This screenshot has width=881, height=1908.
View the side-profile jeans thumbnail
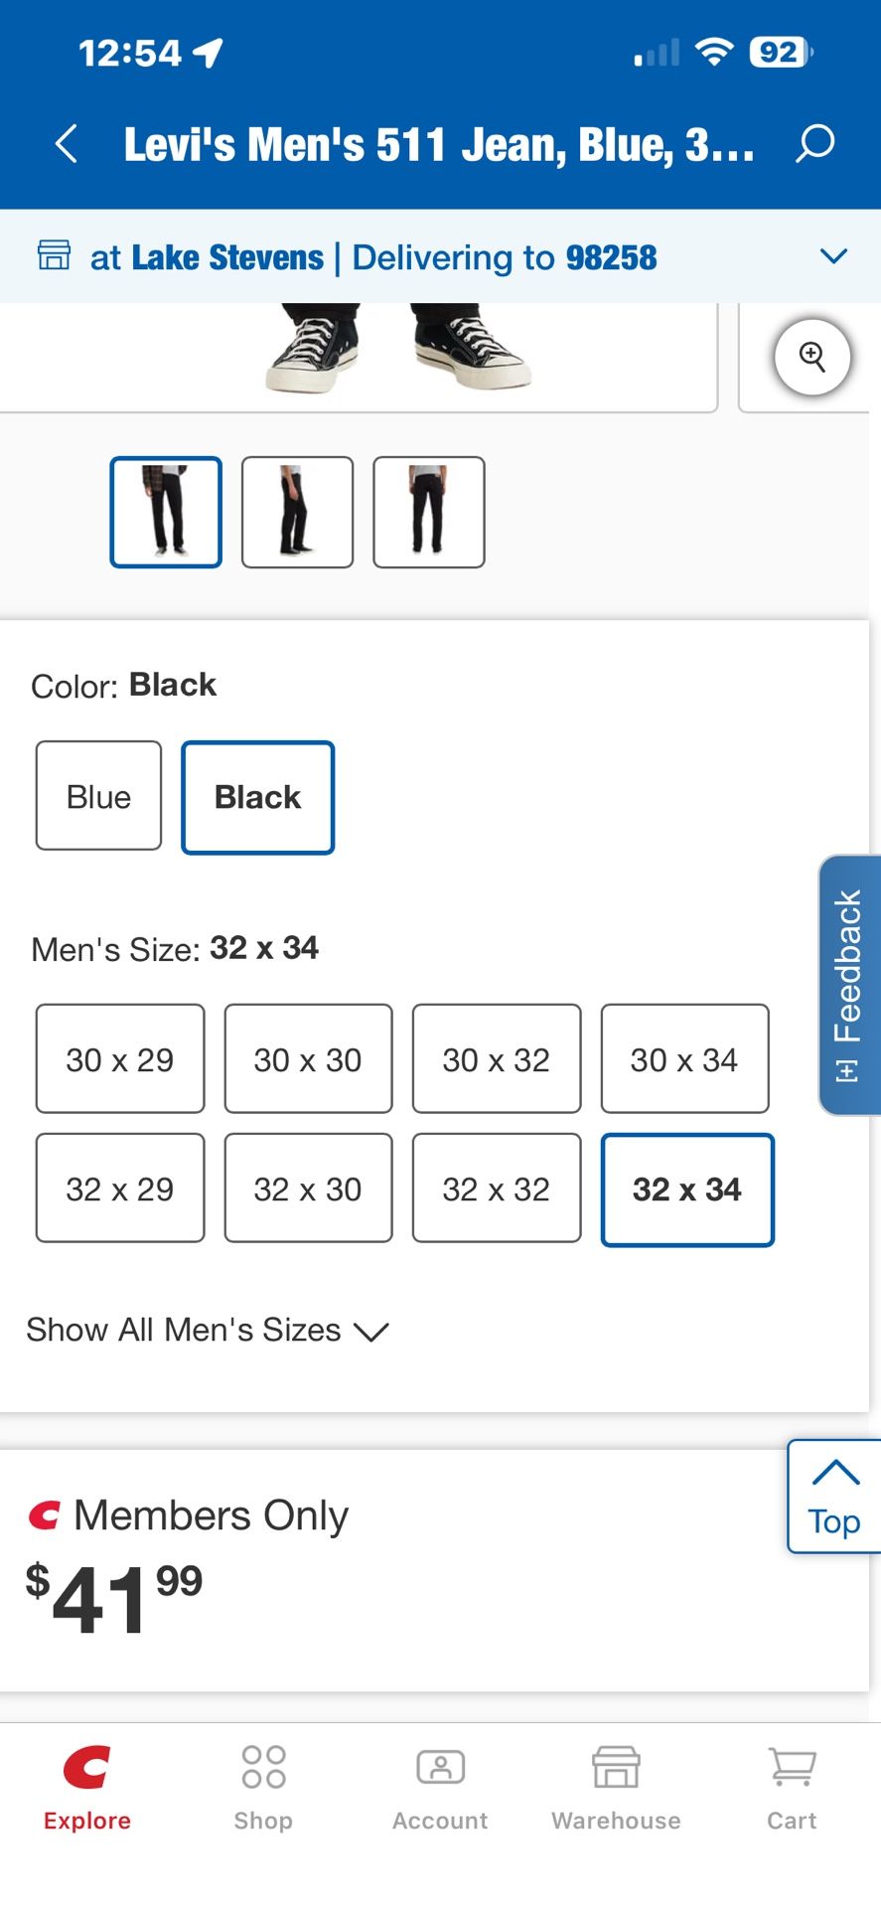click(297, 512)
